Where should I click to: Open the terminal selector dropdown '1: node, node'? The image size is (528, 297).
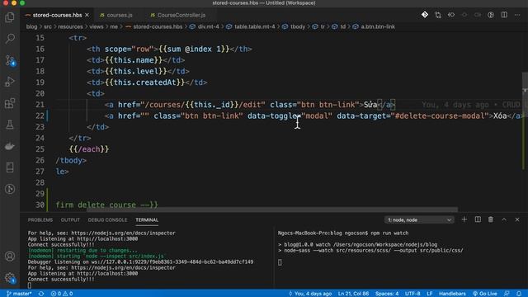pyautogui.click(x=419, y=220)
